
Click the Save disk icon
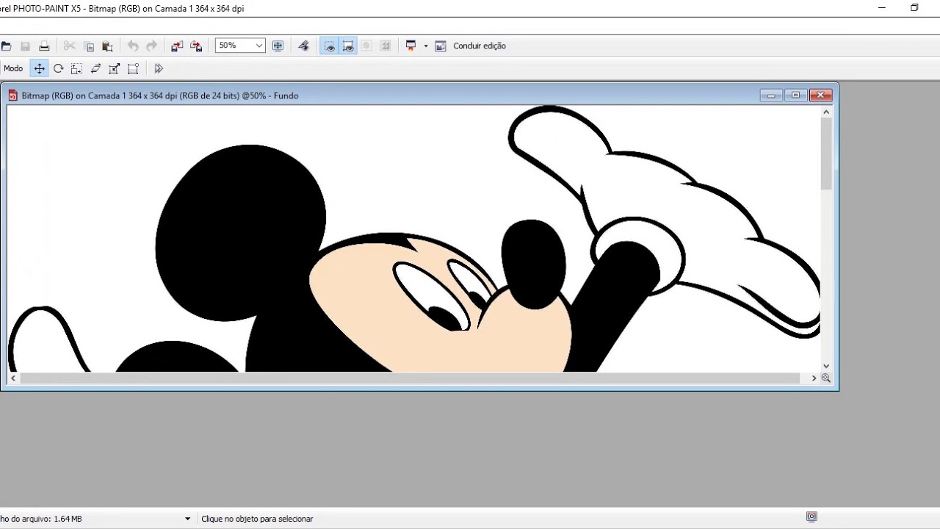coord(25,46)
